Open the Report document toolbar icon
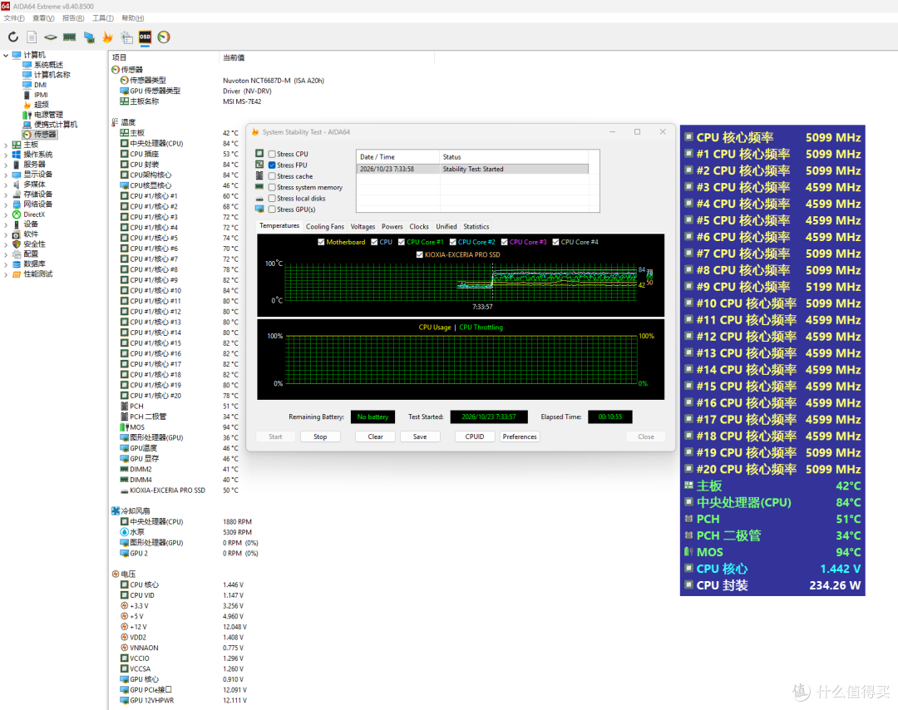This screenshot has height=710, width=898. coord(32,37)
